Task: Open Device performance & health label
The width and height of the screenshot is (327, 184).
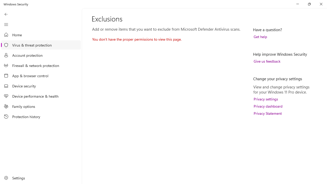Action: click(35, 96)
